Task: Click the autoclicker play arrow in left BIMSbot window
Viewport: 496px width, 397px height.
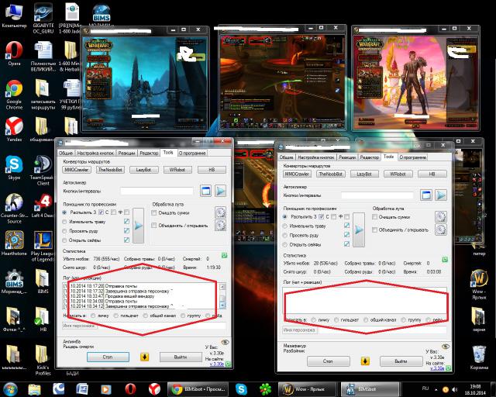Action: (x=221, y=190)
